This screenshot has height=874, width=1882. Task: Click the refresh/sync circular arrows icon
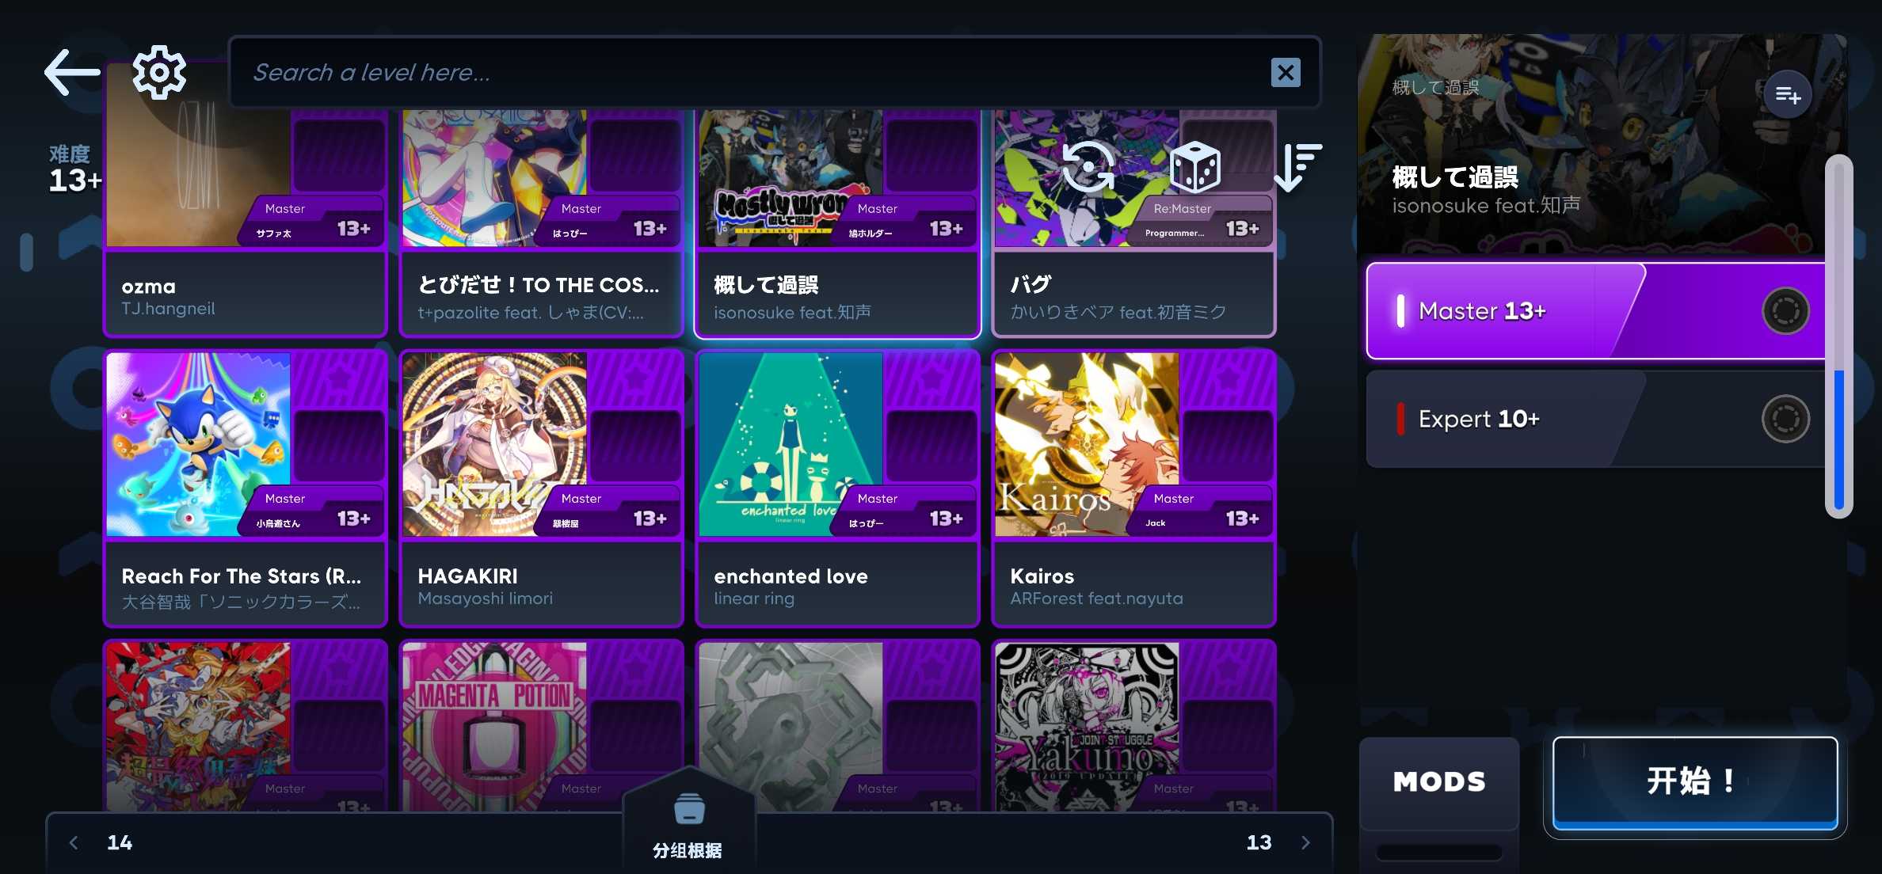click(x=1088, y=167)
